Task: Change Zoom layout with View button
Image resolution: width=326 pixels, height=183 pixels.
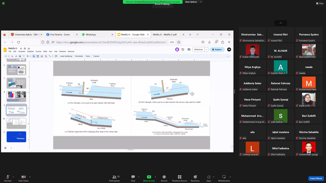Action: pos(320,4)
